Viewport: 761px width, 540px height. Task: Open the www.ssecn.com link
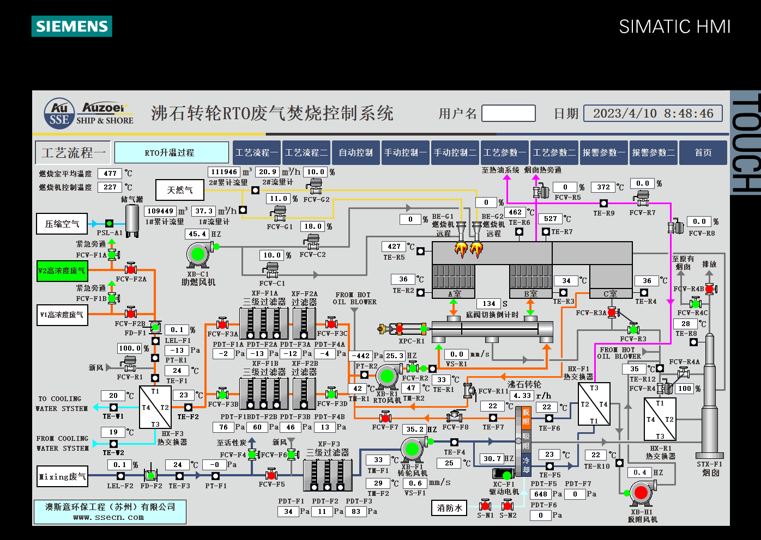click(x=108, y=517)
